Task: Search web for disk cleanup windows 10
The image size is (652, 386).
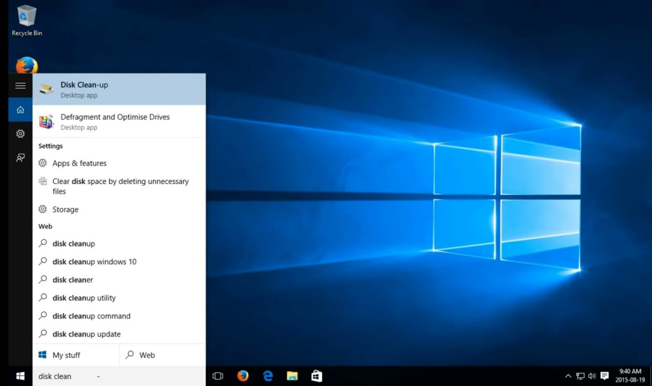Action: 94,262
